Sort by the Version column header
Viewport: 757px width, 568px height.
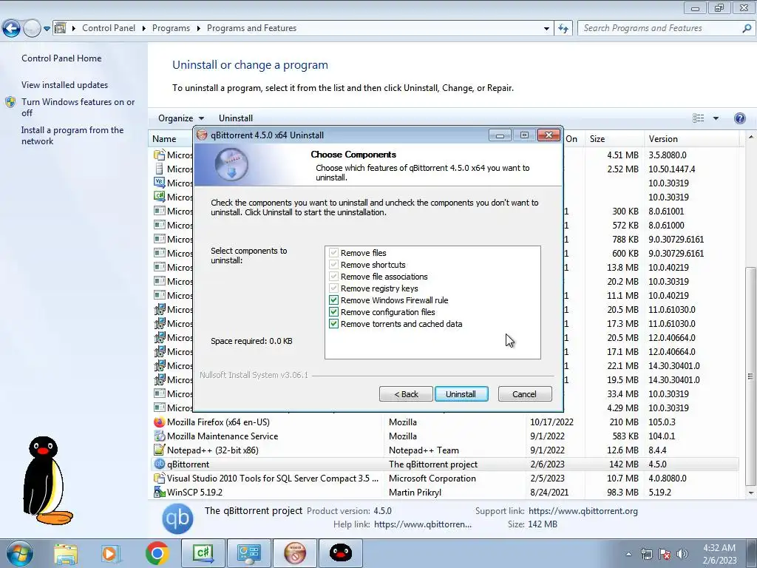click(691, 138)
